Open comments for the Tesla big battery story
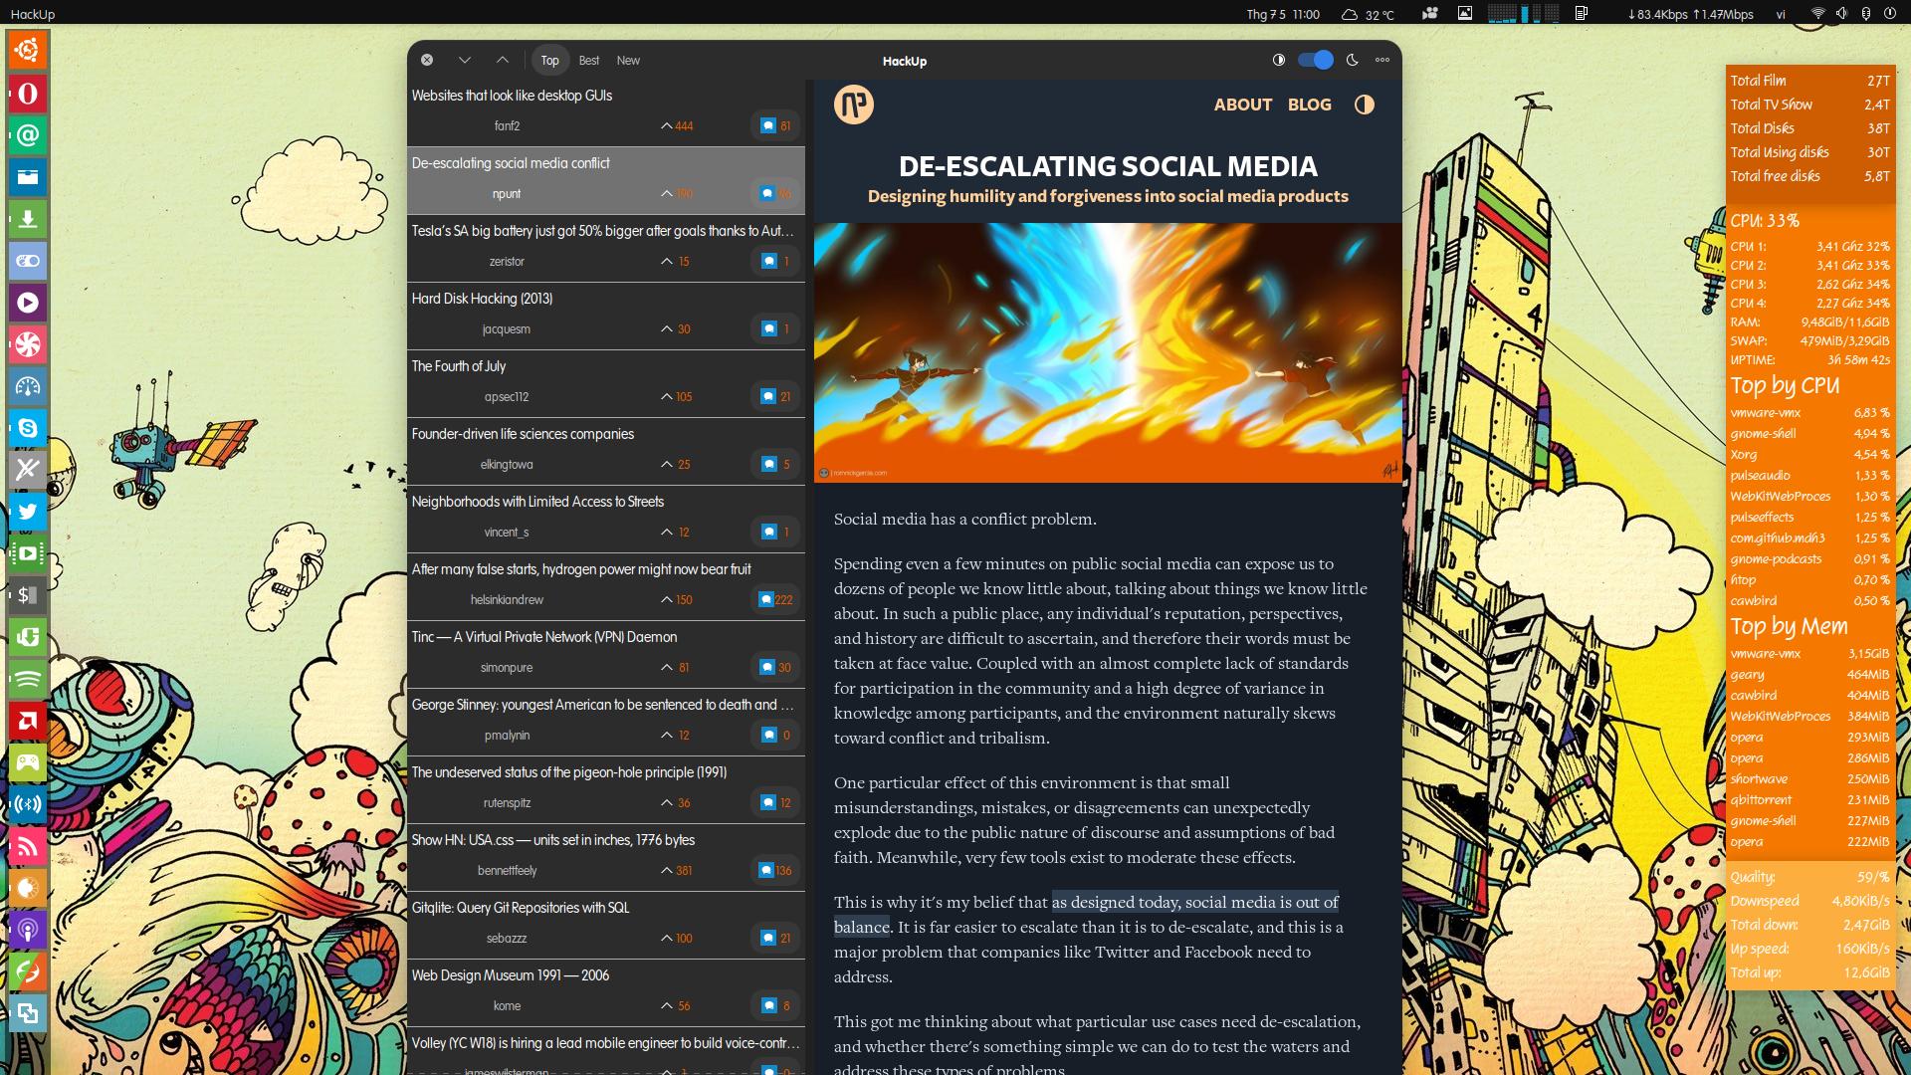The height and width of the screenshot is (1075, 1911). 775,261
